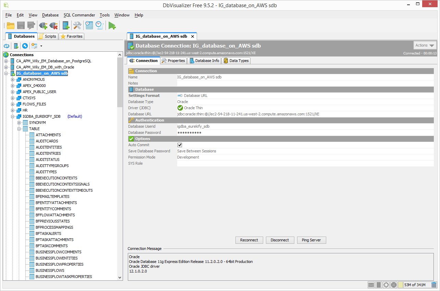440x291 pixels.
Task: Select the FLOWS_FILES schema
Action: [34, 104]
